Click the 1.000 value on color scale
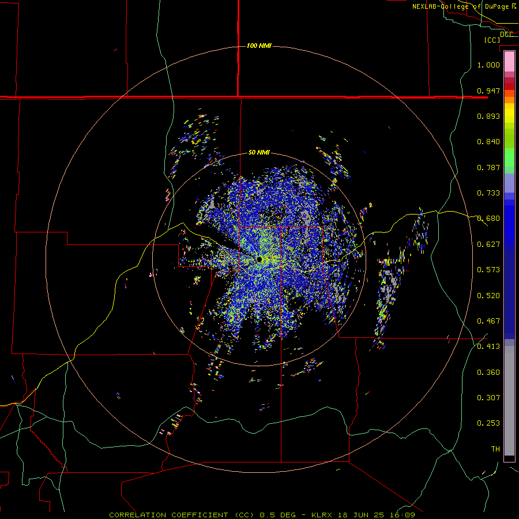The height and width of the screenshot is (519, 519). click(488, 65)
